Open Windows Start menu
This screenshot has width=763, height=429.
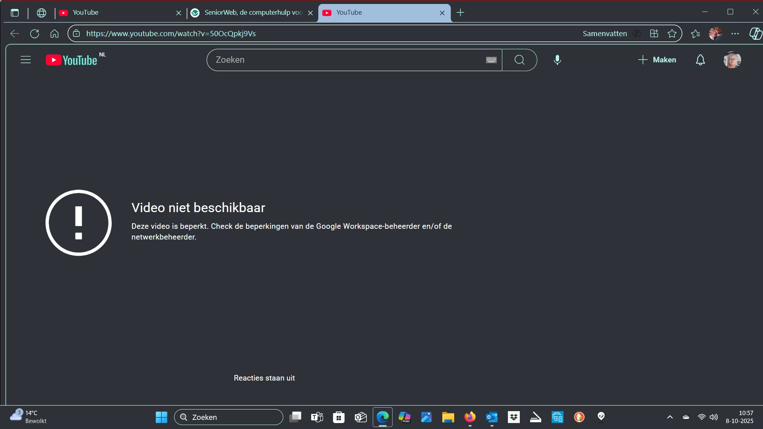[161, 417]
